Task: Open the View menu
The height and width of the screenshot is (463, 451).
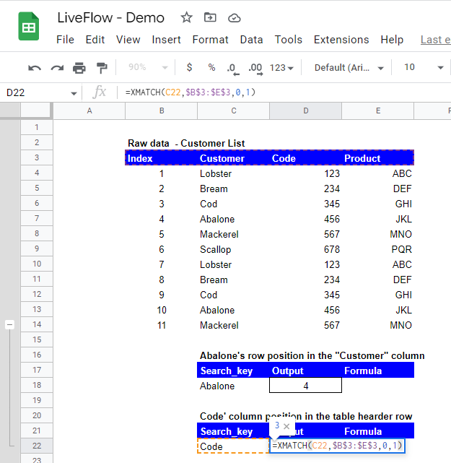Action: tap(128, 40)
